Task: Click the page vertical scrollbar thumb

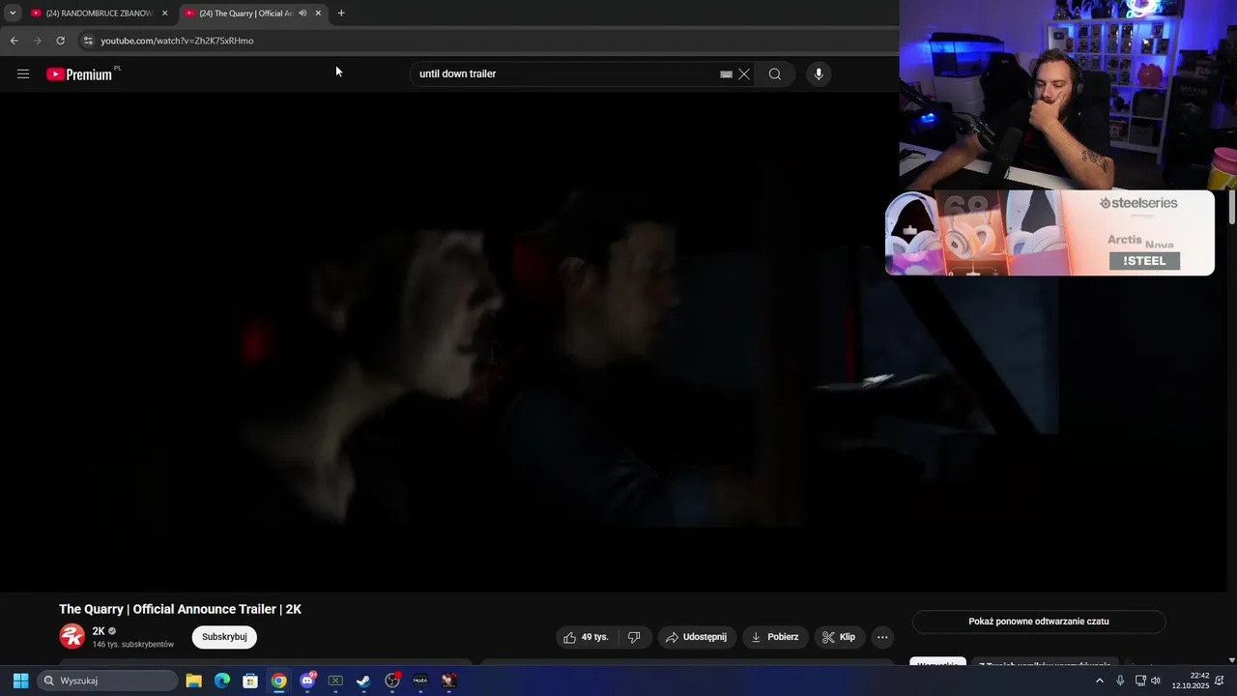Action: pos(1232,208)
